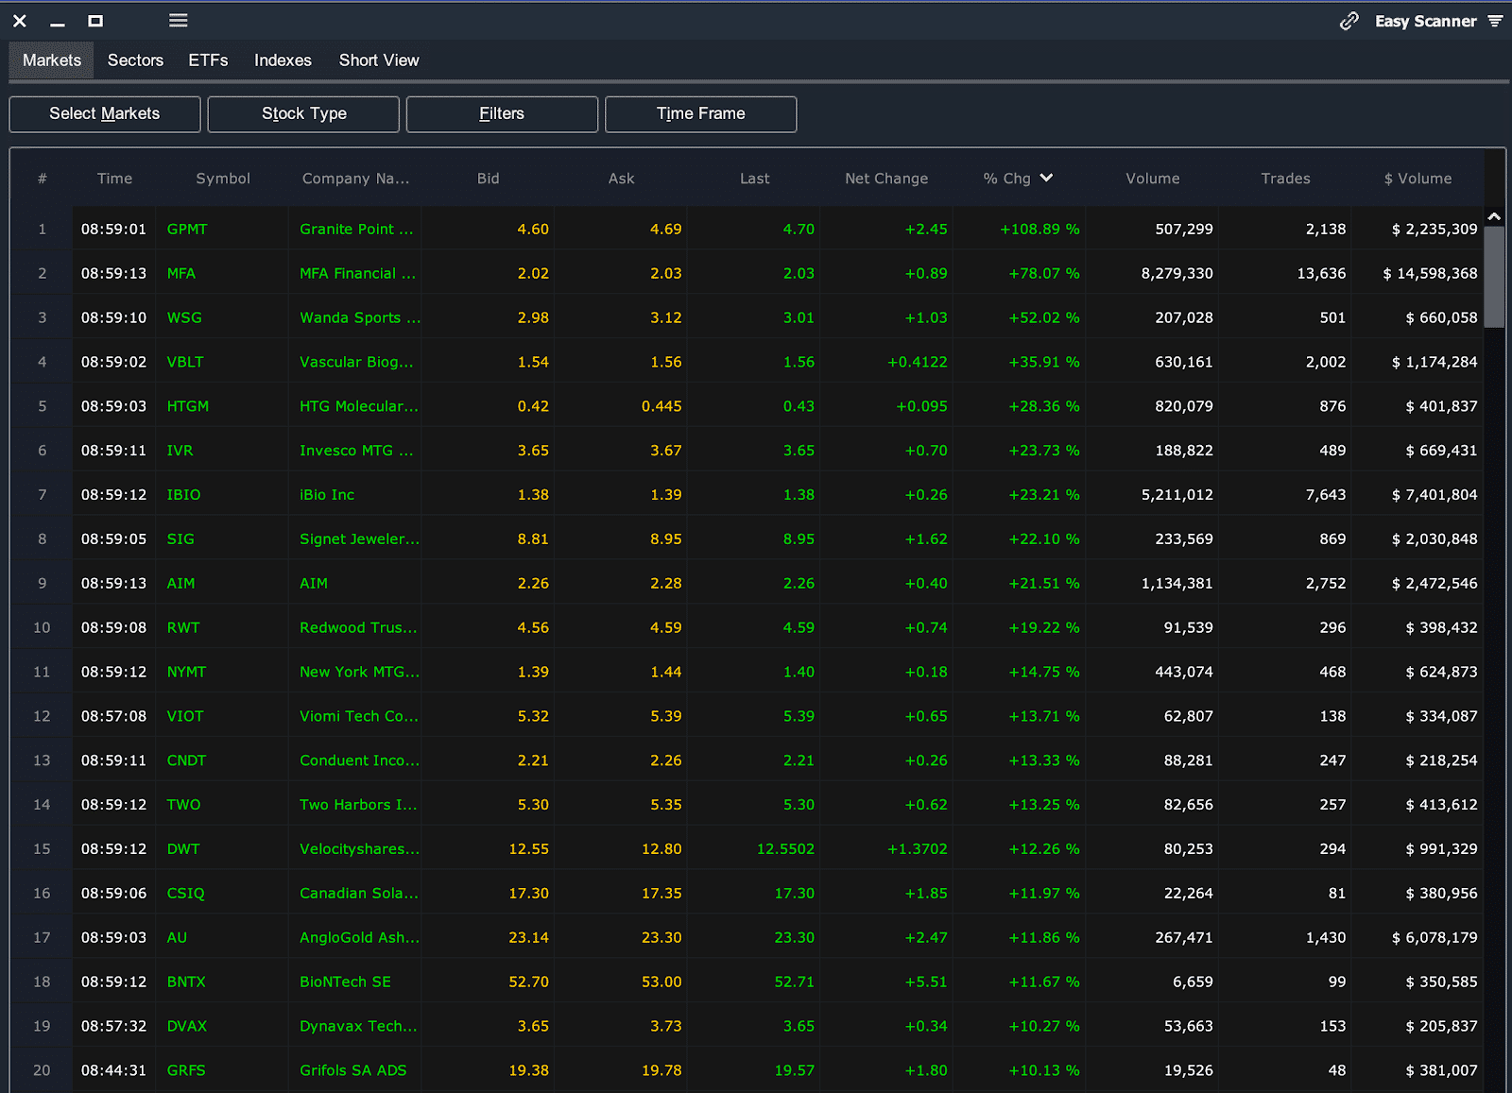Select the NYMT symbol
Viewport: 1512px width, 1093px height.
pos(186,673)
